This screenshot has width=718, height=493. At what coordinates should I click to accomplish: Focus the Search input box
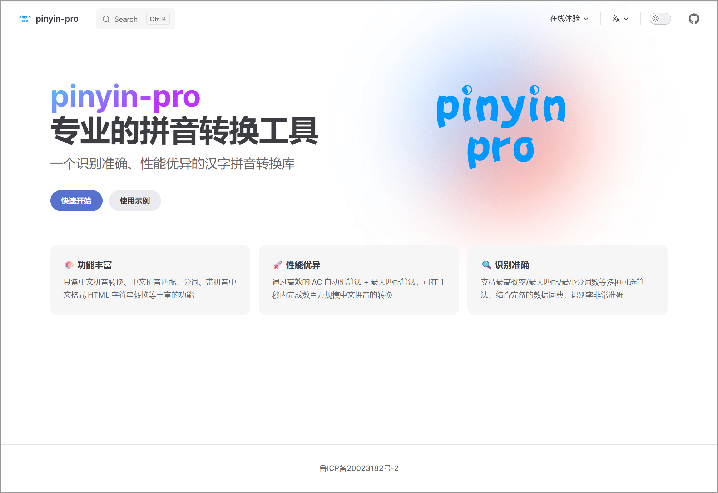pyautogui.click(x=126, y=19)
